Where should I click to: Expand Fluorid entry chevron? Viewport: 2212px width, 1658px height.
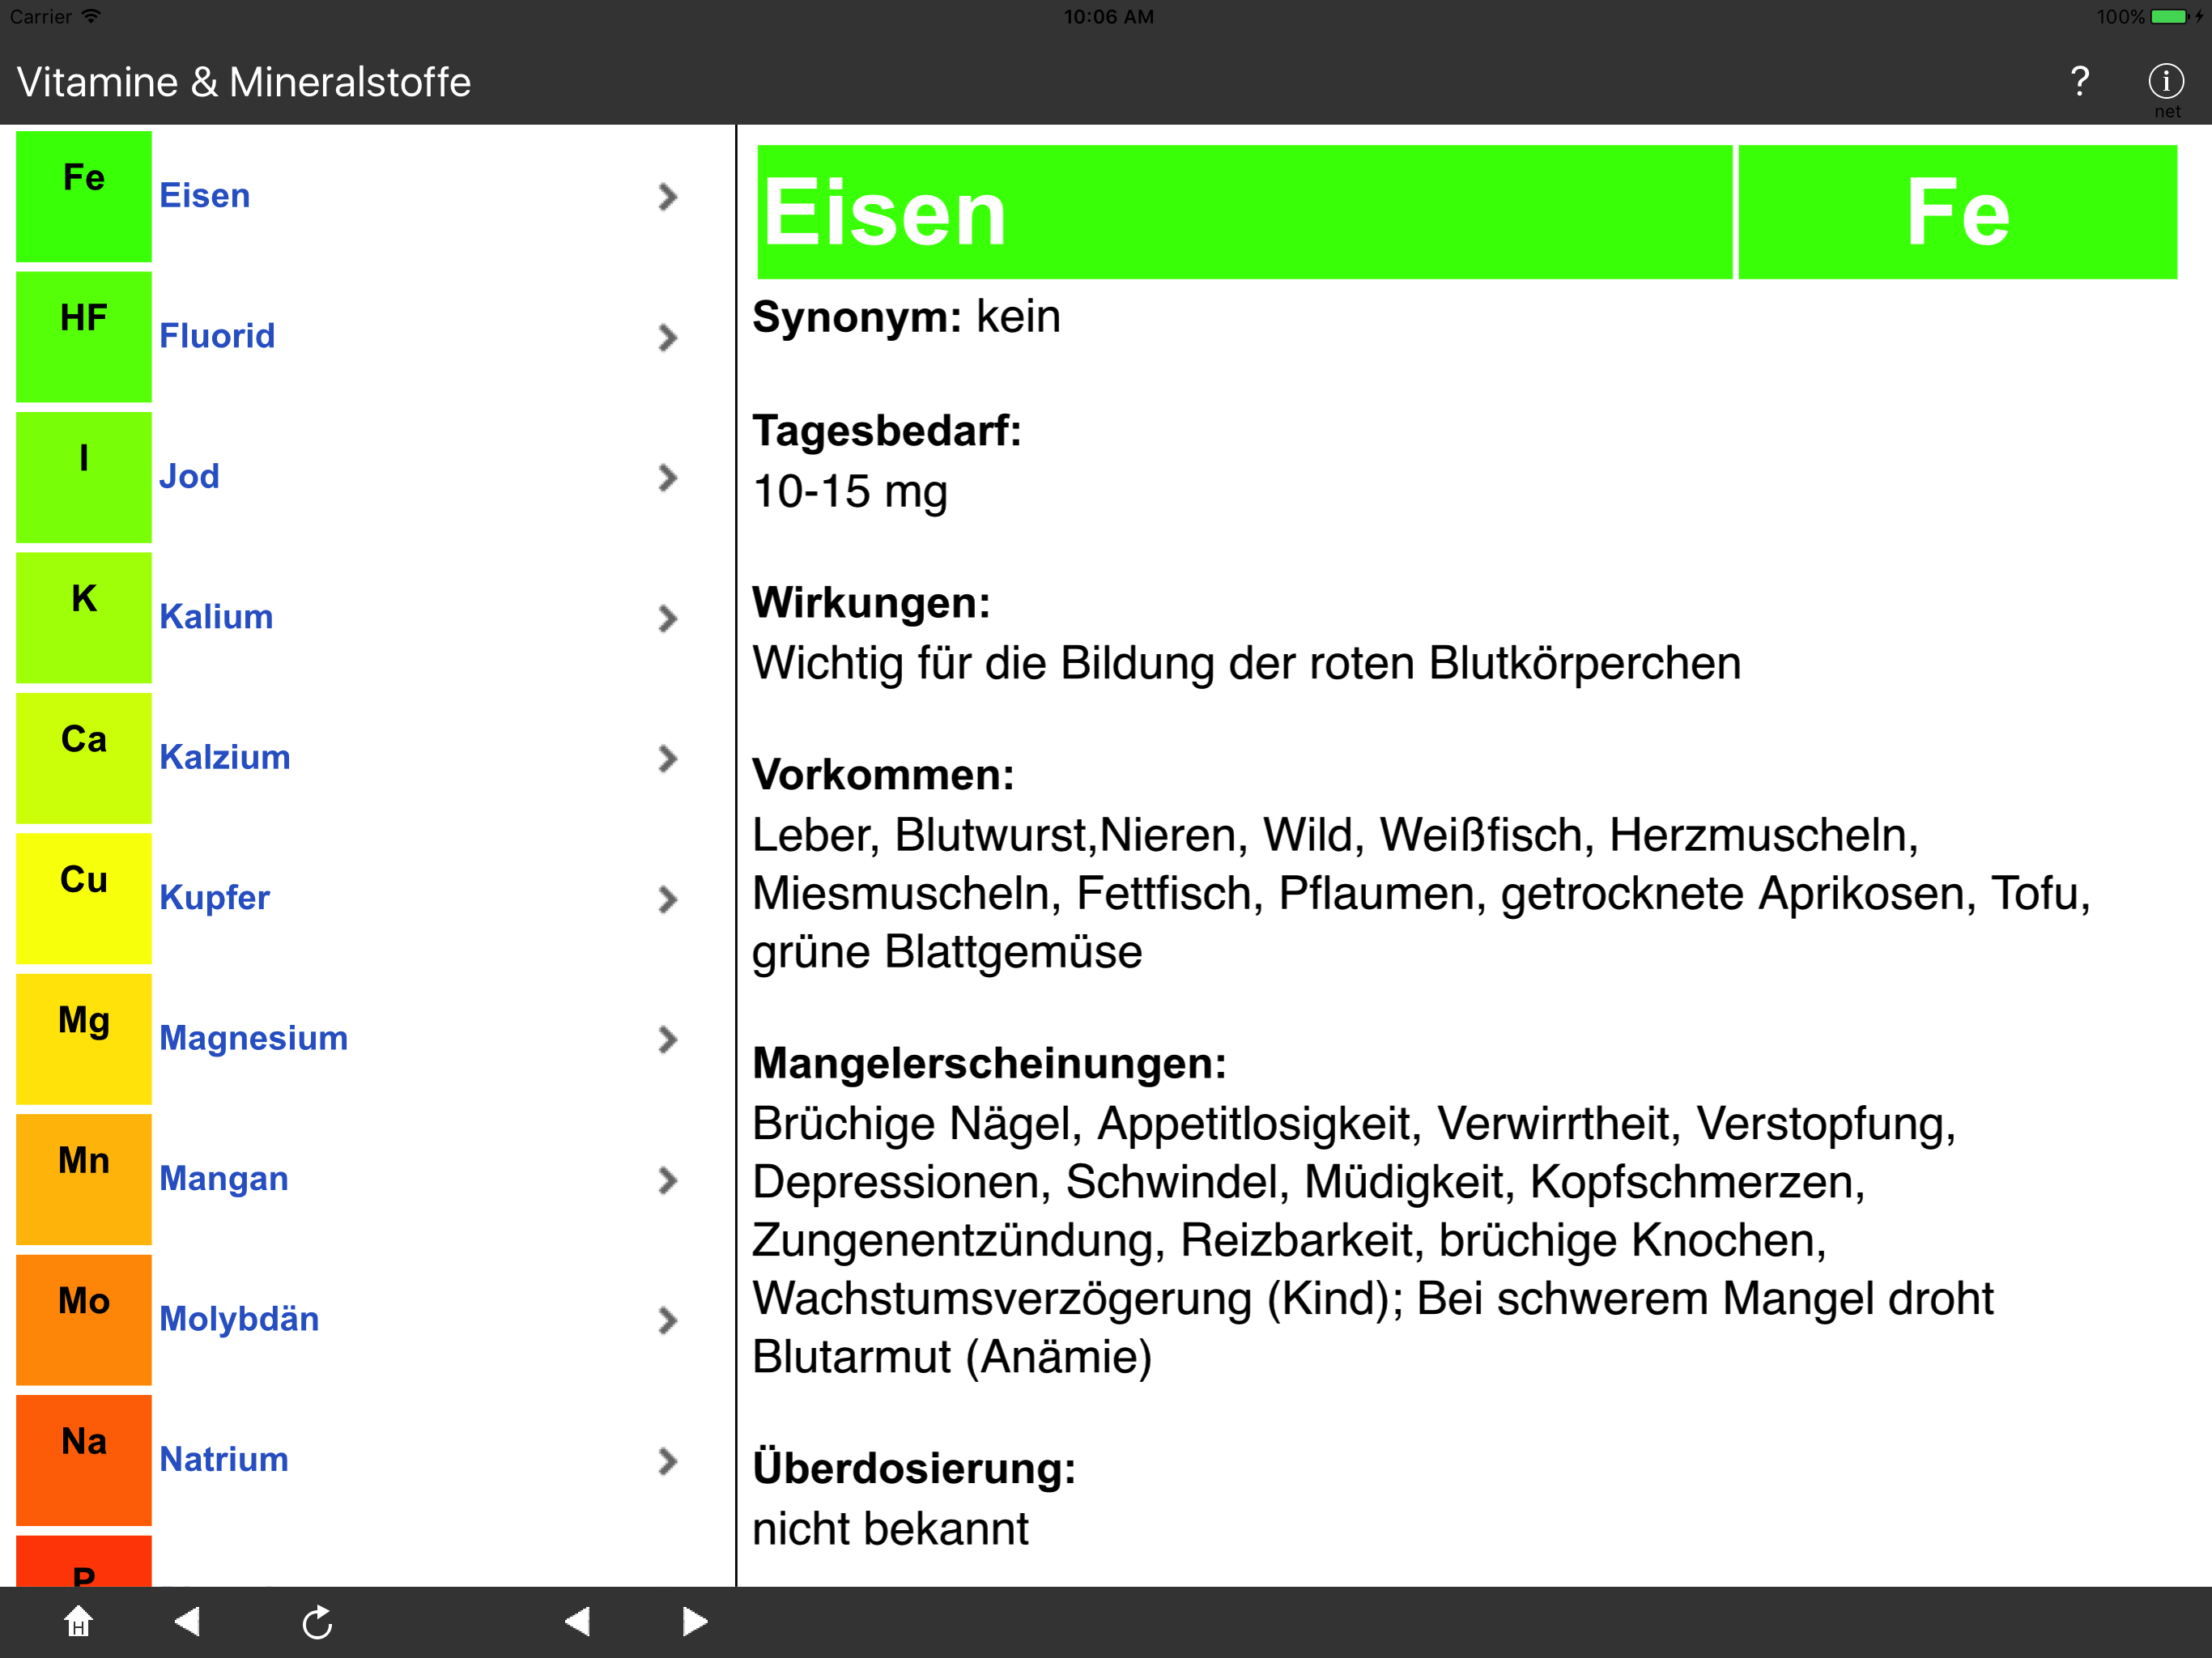click(668, 337)
